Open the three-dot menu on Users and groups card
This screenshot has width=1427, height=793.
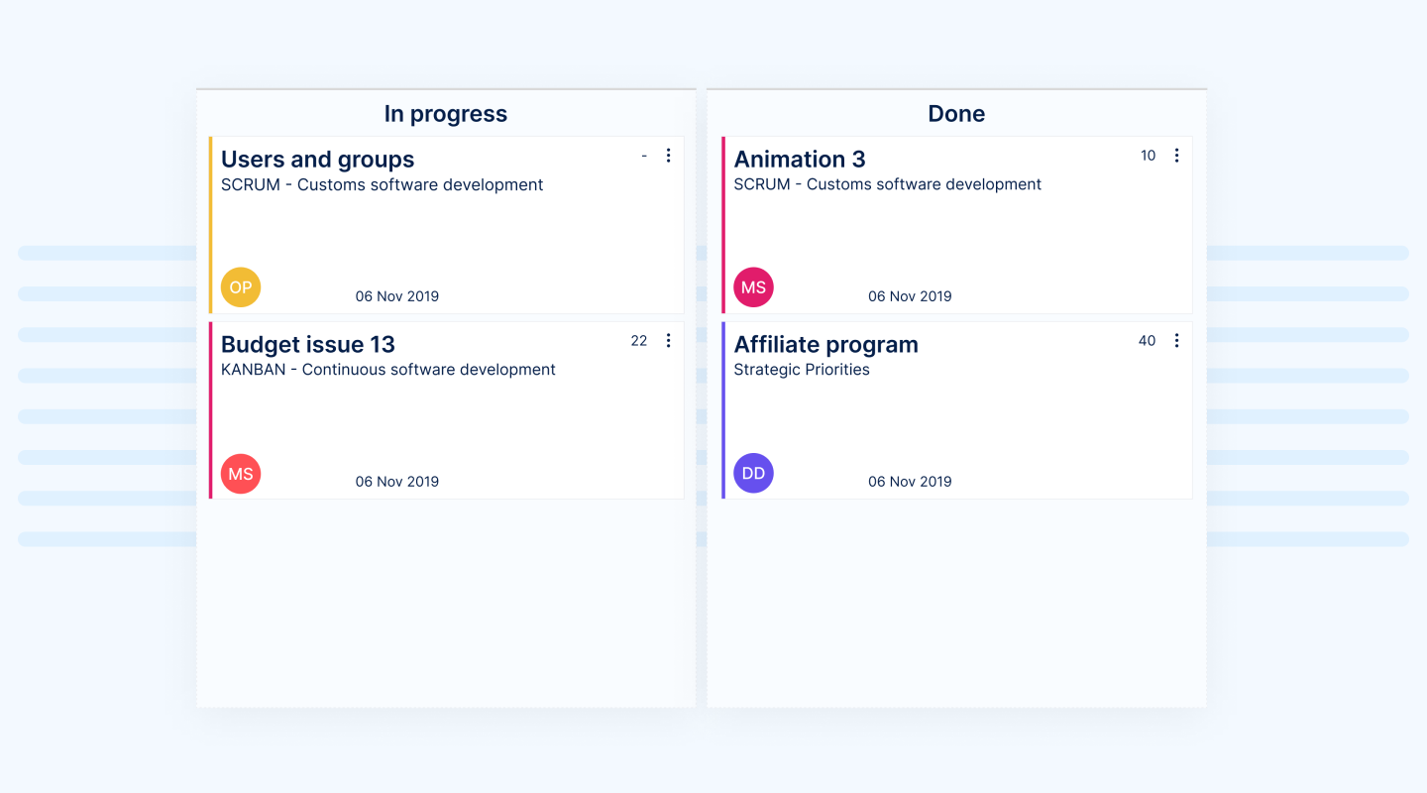[x=668, y=156]
